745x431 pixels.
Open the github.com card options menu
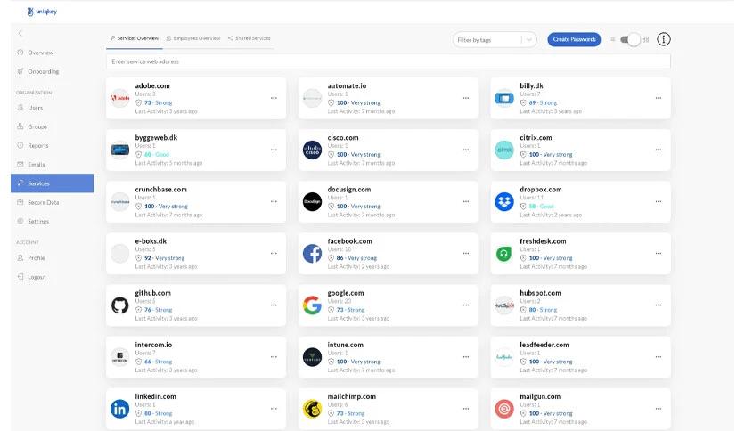click(x=274, y=305)
